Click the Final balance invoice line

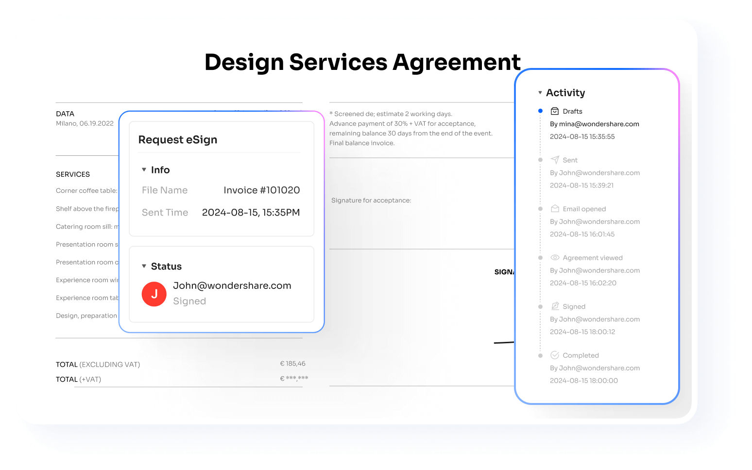362,143
